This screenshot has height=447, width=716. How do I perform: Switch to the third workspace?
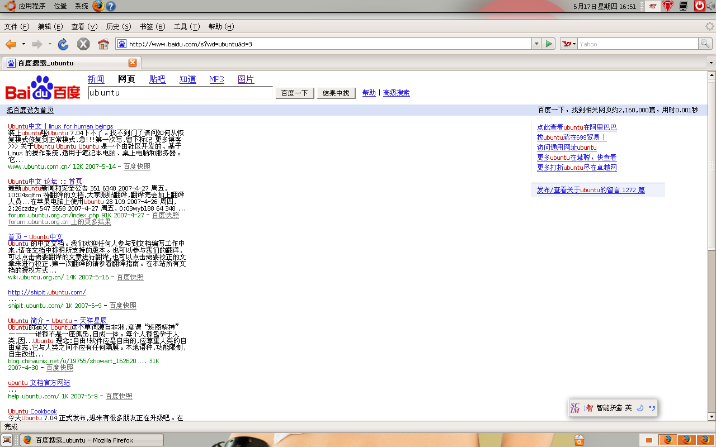[687, 440]
